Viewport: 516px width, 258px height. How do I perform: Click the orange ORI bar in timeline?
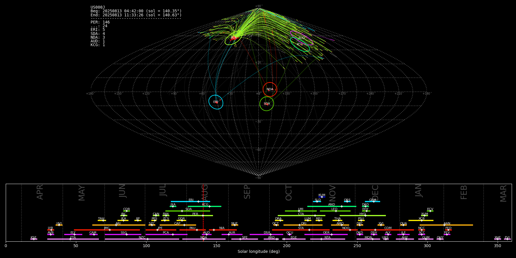[x=303, y=225]
